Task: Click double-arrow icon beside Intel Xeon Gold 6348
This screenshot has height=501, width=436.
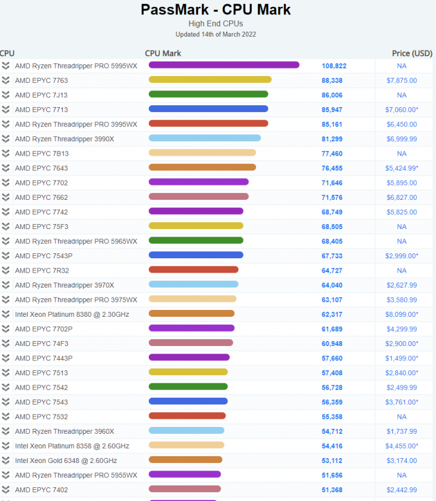Action: 6,461
